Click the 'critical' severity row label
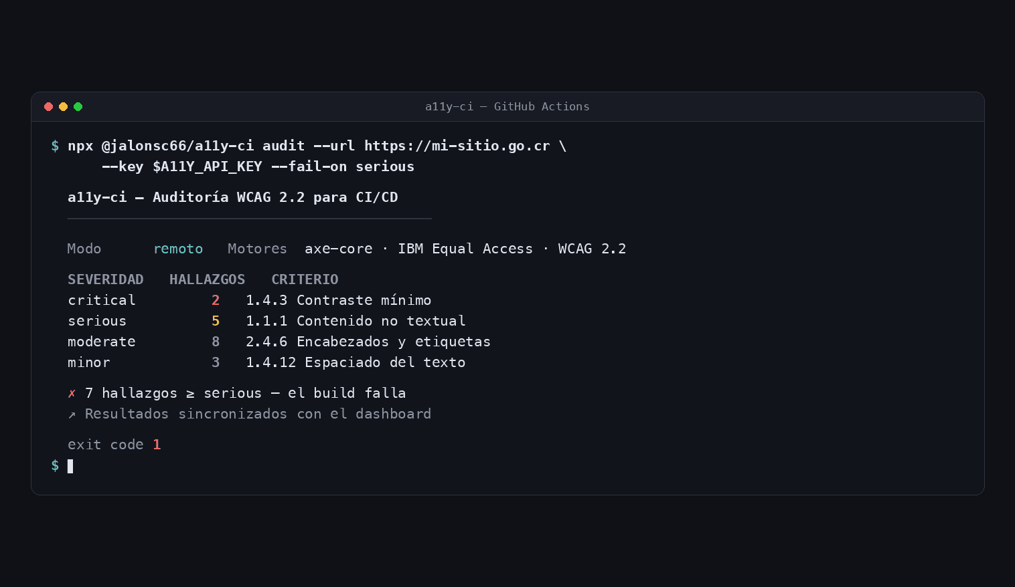The image size is (1015, 587). point(102,300)
